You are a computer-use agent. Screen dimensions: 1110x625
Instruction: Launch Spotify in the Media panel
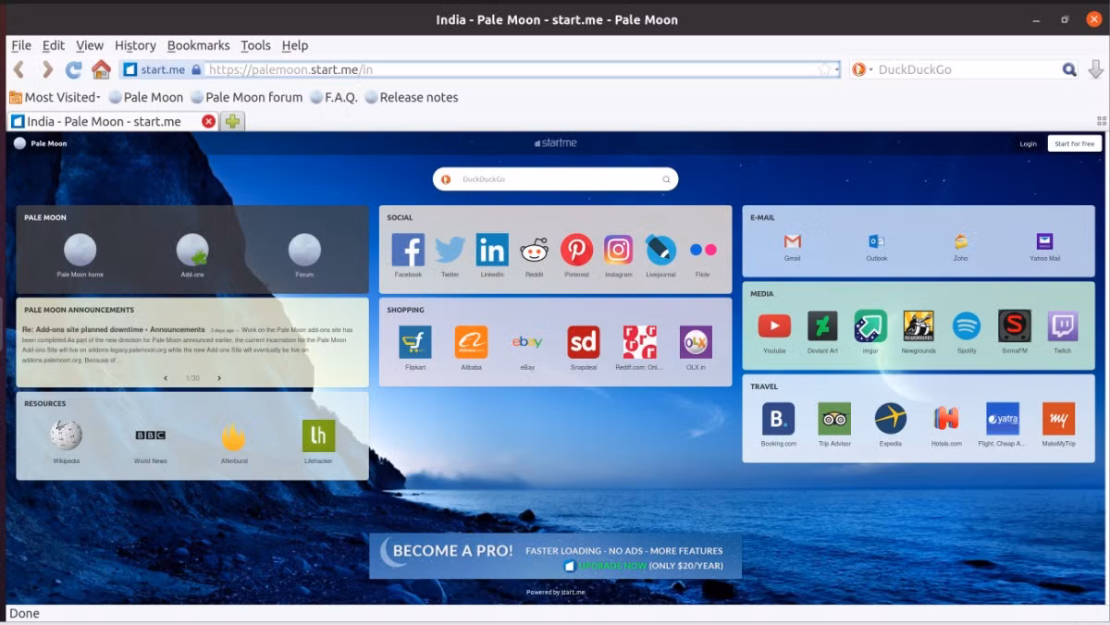pyautogui.click(x=967, y=326)
